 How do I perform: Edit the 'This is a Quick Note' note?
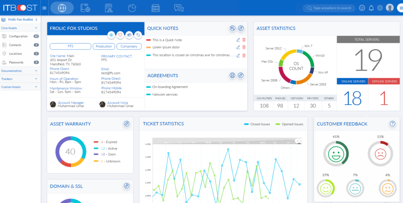point(238,40)
